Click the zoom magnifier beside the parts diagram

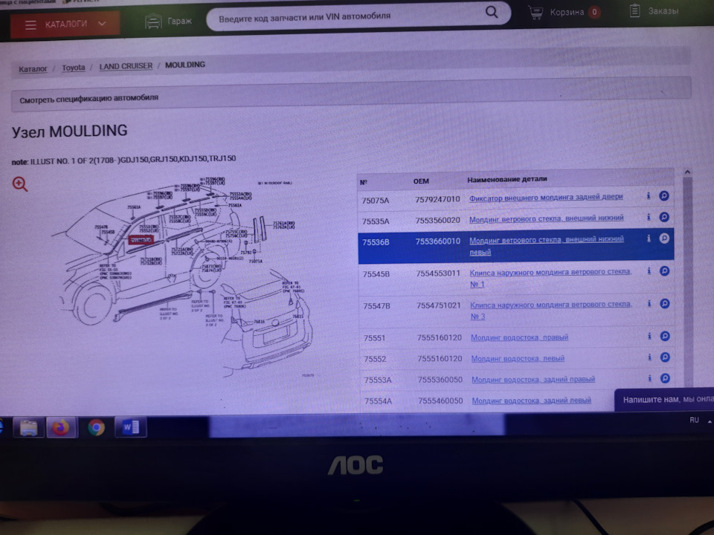[x=19, y=184]
